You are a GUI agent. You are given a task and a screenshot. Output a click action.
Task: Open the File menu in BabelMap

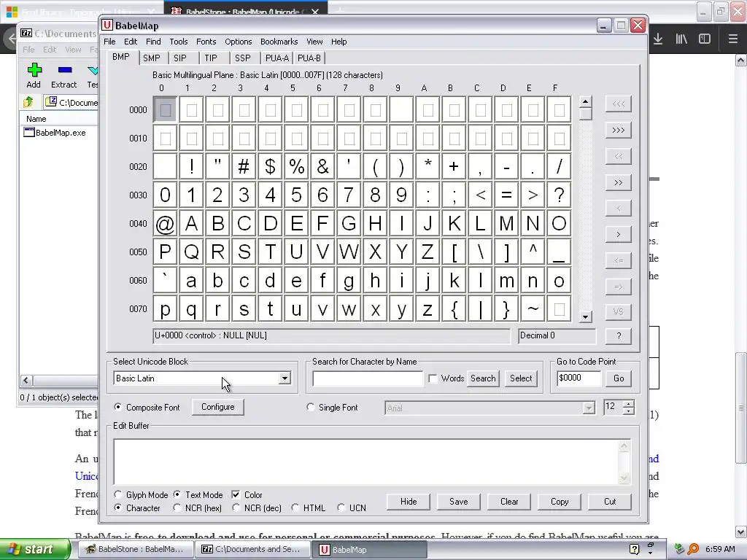click(109, 42)
